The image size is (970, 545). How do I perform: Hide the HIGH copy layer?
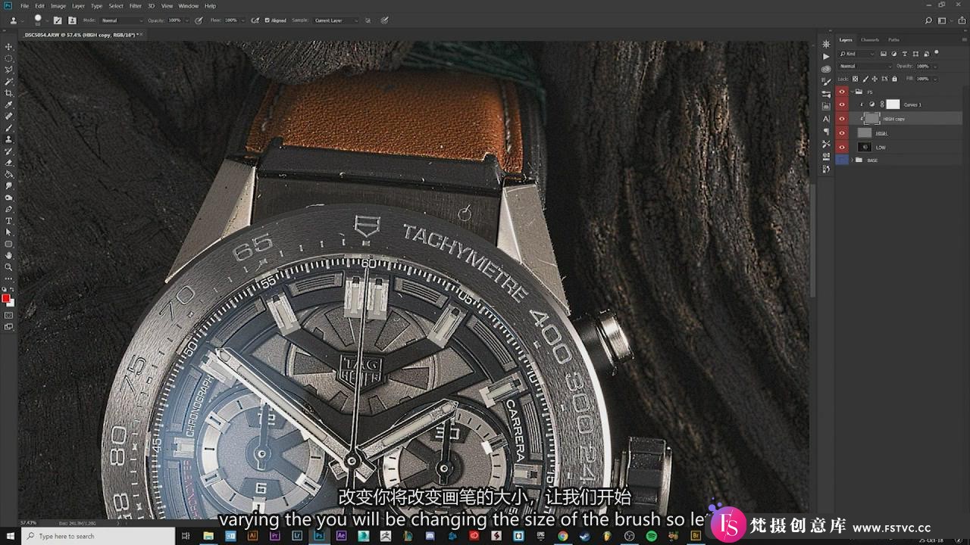(x=842, y=119)
